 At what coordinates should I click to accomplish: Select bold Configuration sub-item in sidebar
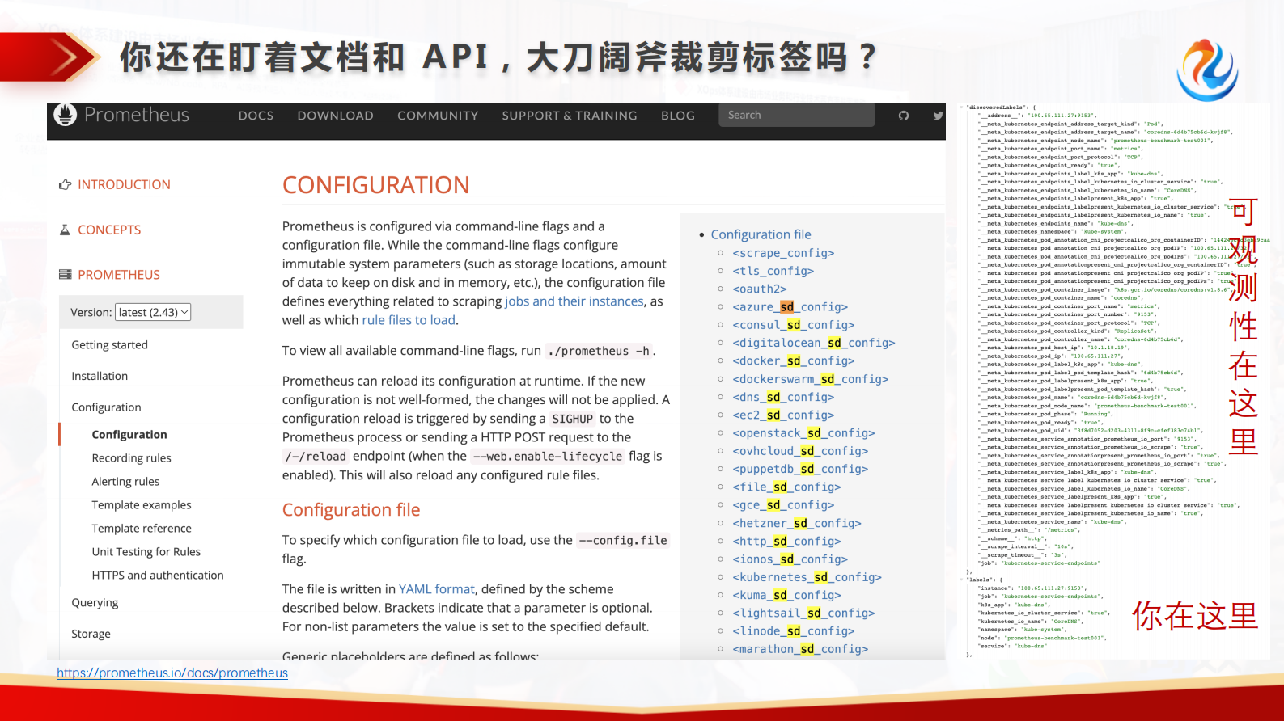point(129,434)
